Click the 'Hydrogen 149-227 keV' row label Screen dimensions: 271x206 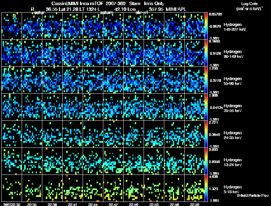click(235, 27)
